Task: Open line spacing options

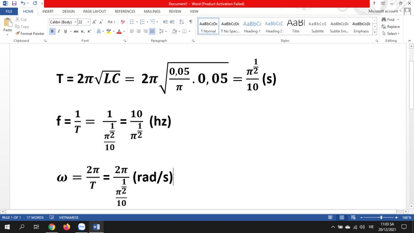Action: [x=163, y=31]
